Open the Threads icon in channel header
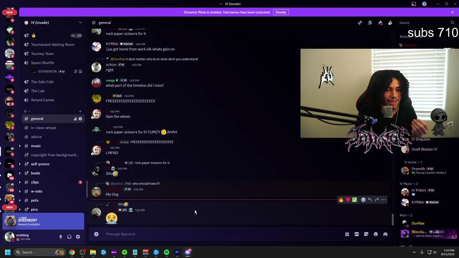 [360, 23]
